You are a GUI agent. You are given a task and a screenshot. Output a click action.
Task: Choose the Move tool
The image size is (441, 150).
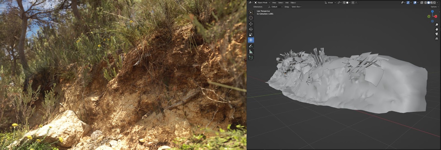point(251,24)
